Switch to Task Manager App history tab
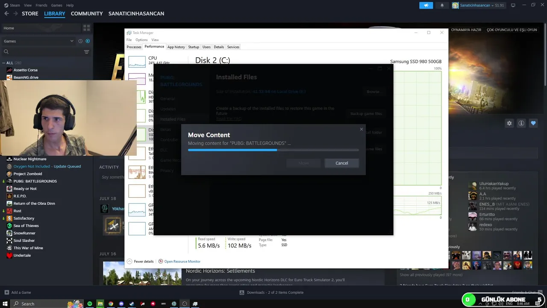This screenshot has width=547, height=308. pyautogui.click(x=176, y=47)
